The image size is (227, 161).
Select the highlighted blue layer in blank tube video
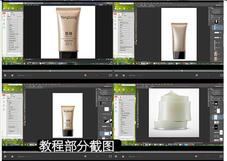click(218, 27)
